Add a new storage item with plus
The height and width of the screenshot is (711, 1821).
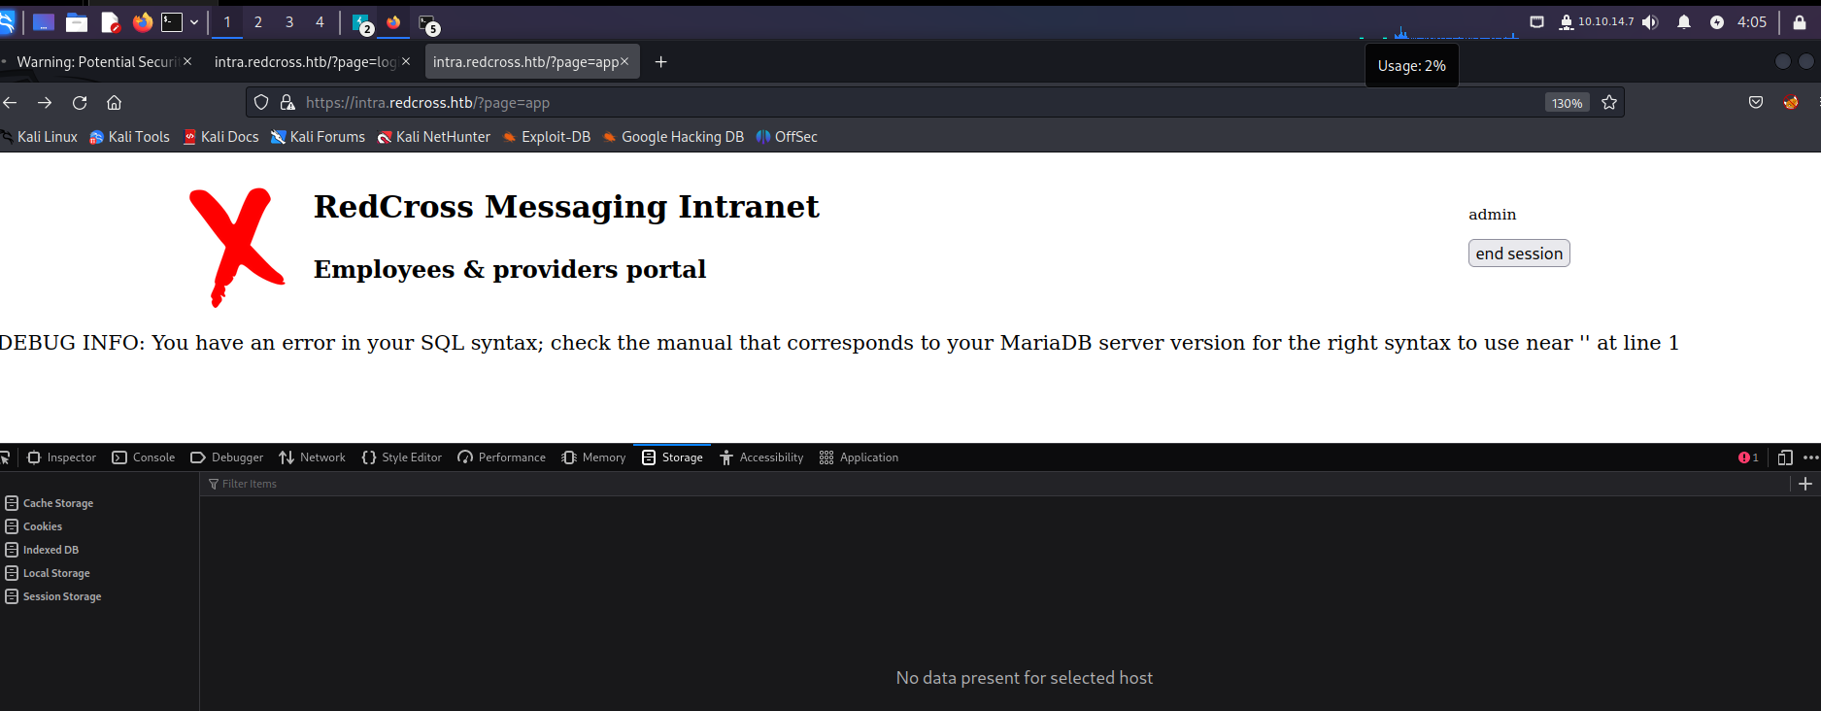pyautogui.click(x=1805, y=484)
